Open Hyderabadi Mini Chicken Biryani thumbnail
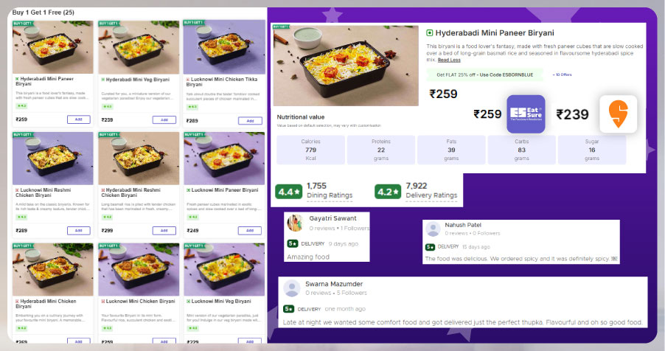The image size is (665, 351). coord(52,269)
